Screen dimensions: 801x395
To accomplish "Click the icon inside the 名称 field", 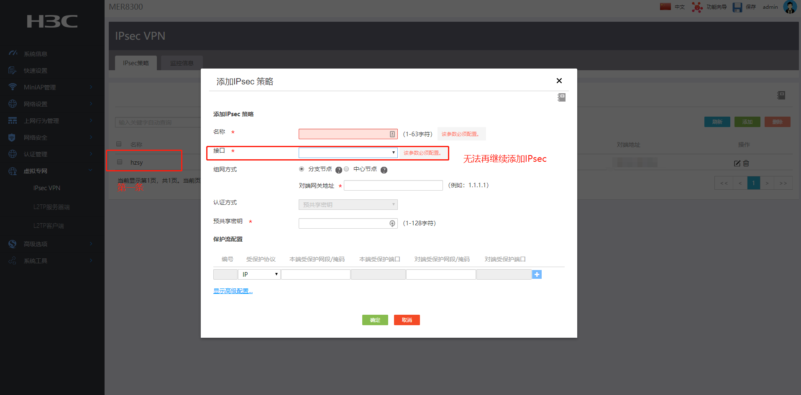I will (x=392, y=134).
